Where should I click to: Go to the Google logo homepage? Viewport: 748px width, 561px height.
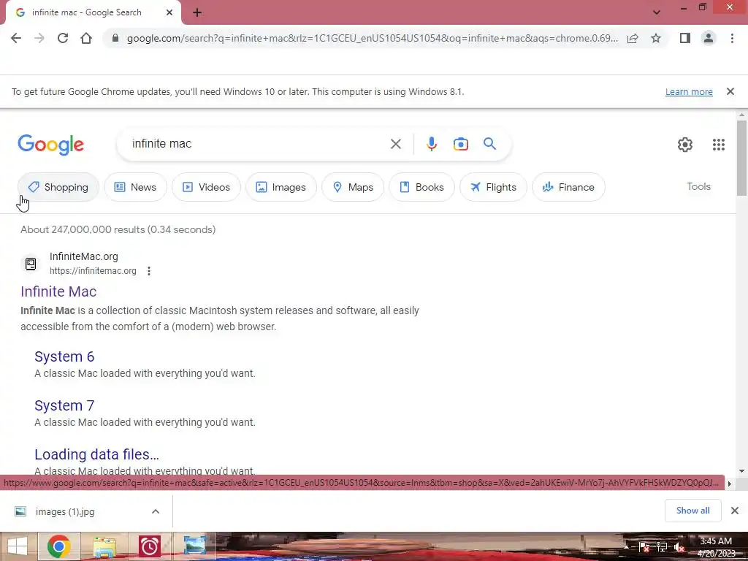[50, 145]
